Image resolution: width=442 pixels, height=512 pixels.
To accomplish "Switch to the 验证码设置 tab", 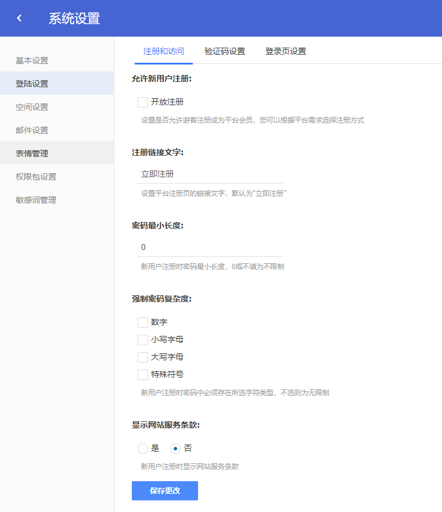I will tap(225, 51).
